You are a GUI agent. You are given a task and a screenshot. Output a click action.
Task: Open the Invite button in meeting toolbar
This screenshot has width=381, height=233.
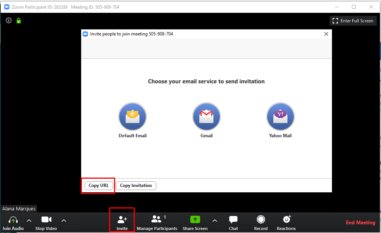tap(122, 223)
